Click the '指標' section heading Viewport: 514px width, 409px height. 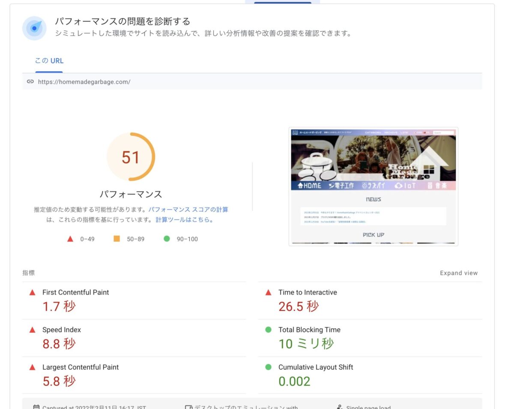[29, 273]
